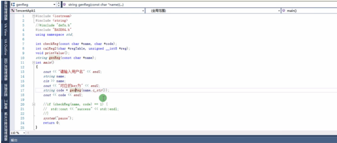Click the file icon beside TencentApk1
Screen dimensions: 337x143
point(13,11)
